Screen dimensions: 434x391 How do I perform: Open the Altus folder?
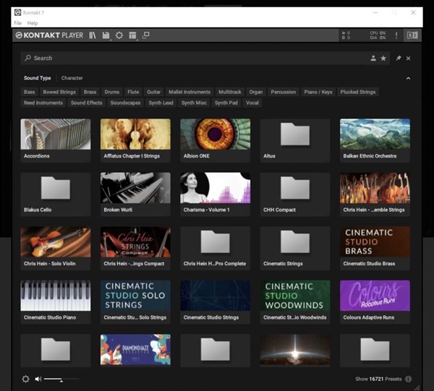pos(295,140)
